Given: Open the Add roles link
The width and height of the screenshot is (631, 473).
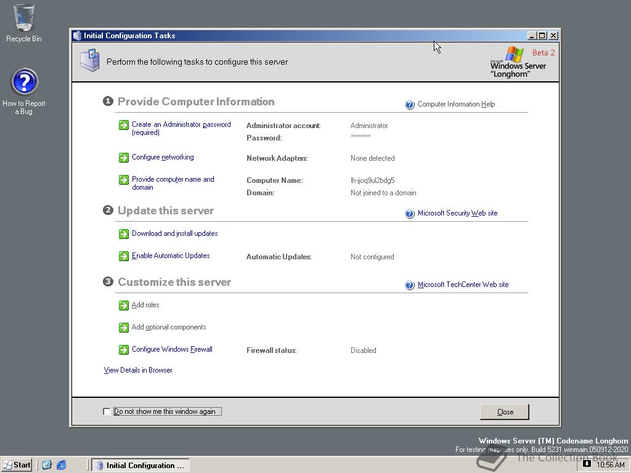Looking at the screenshot, I should pyautogui.click(x=145, y=305).
